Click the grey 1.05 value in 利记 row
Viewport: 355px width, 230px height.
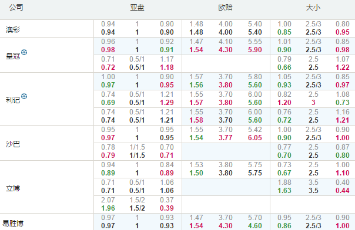(x=284, y=77)
